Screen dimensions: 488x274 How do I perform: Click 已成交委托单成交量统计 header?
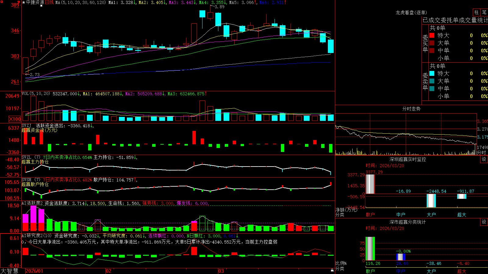[x=455, y=20]
